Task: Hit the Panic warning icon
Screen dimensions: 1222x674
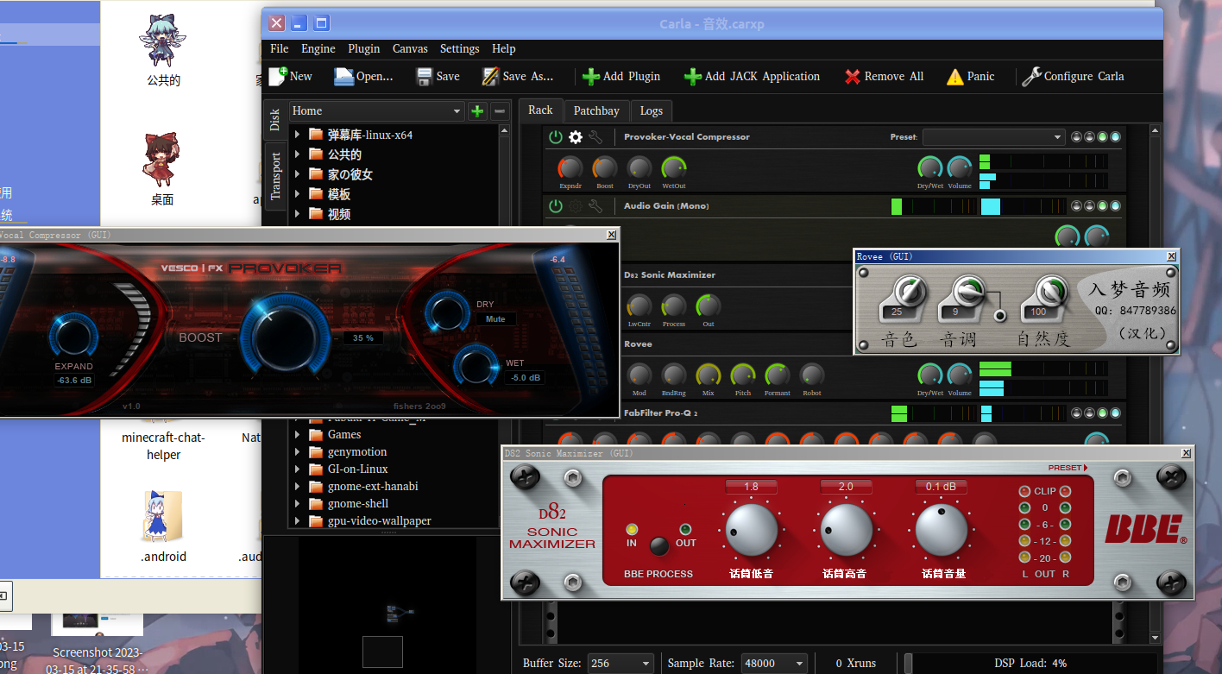Action: click(954, 77)
